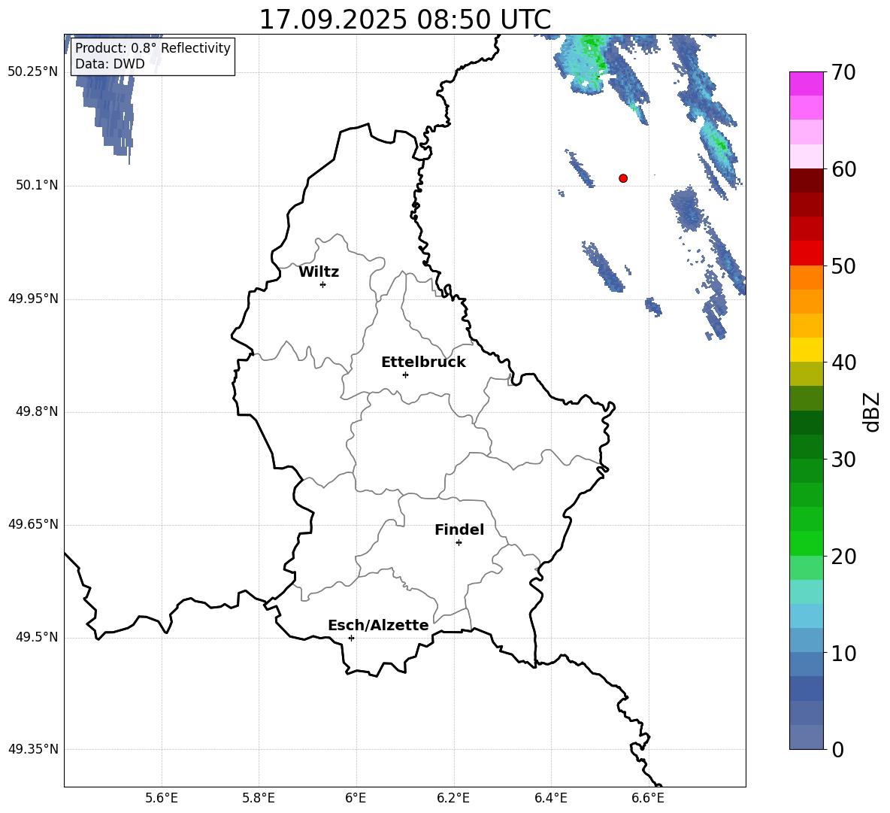Click the 5.6°E longitude label
890x813 pixels.
click(161, 798)
